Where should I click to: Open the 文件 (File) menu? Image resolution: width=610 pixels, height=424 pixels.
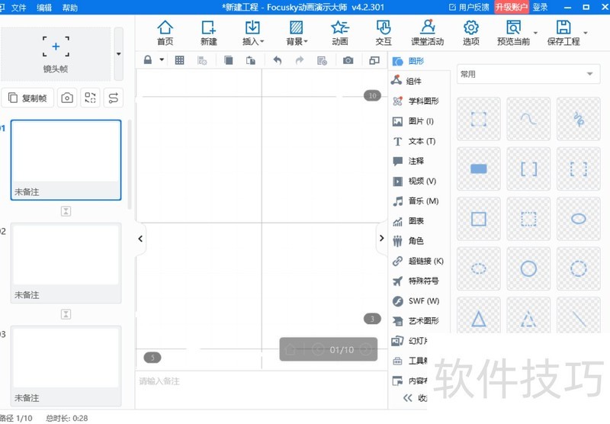coord(19,7)
